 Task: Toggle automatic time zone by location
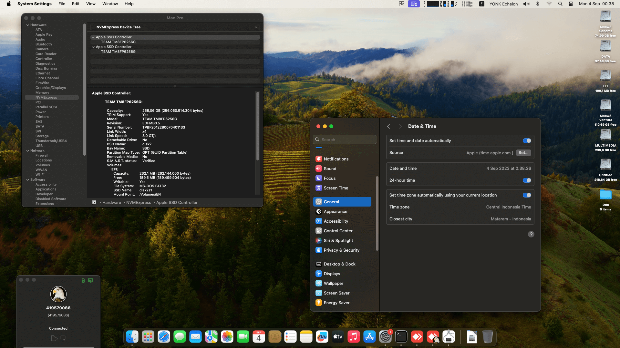(x=527, y=195)
